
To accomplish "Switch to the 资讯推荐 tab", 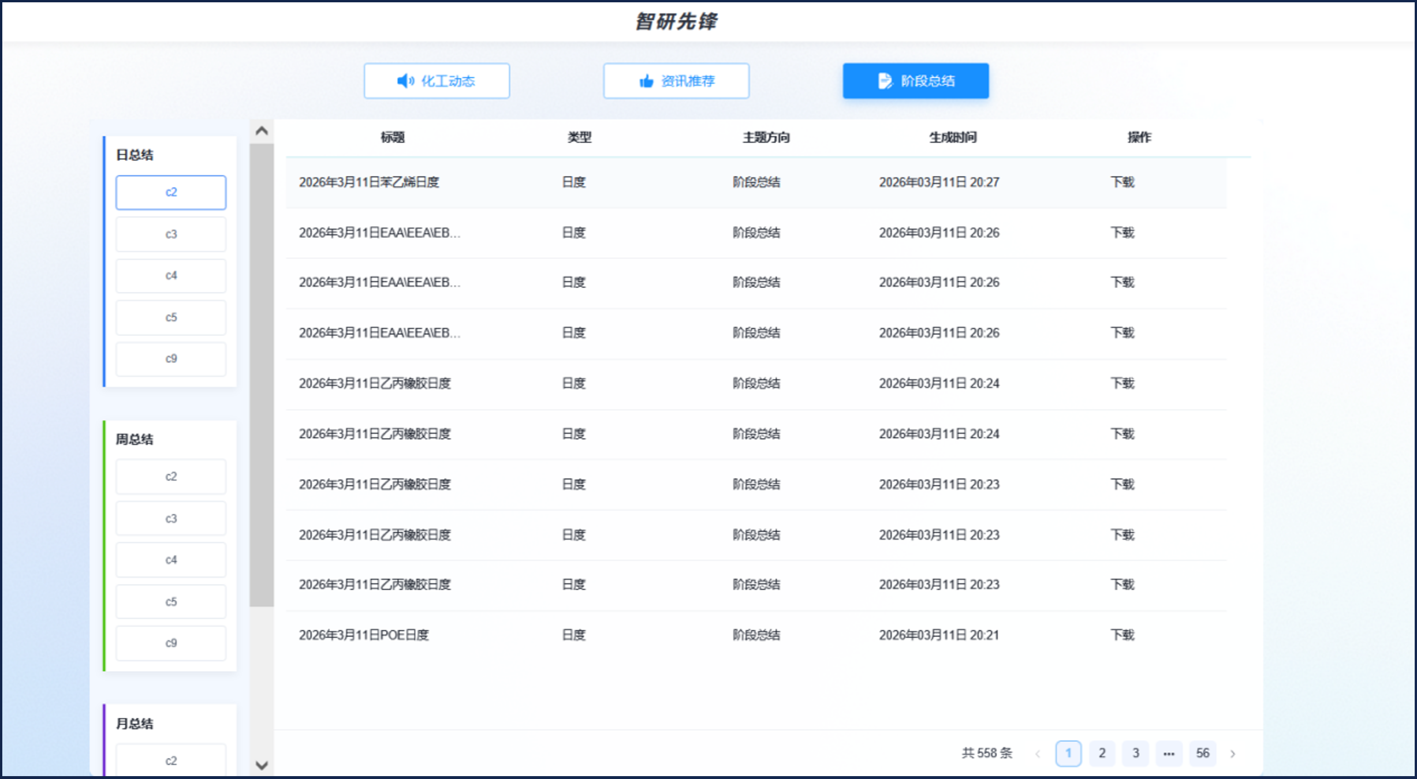I will click(x=676, y=81).
